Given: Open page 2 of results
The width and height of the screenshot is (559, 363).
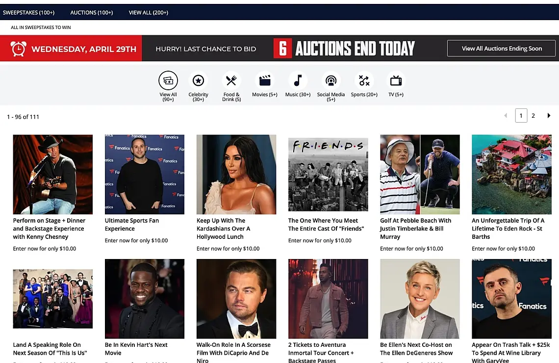Looking at the screenshot, I should [x=534, y=116].
